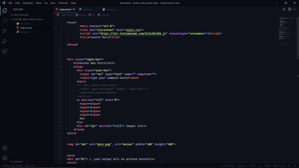Open the Help menu
This screenshot has width=299, height=168.
click(x=73, y=3)
